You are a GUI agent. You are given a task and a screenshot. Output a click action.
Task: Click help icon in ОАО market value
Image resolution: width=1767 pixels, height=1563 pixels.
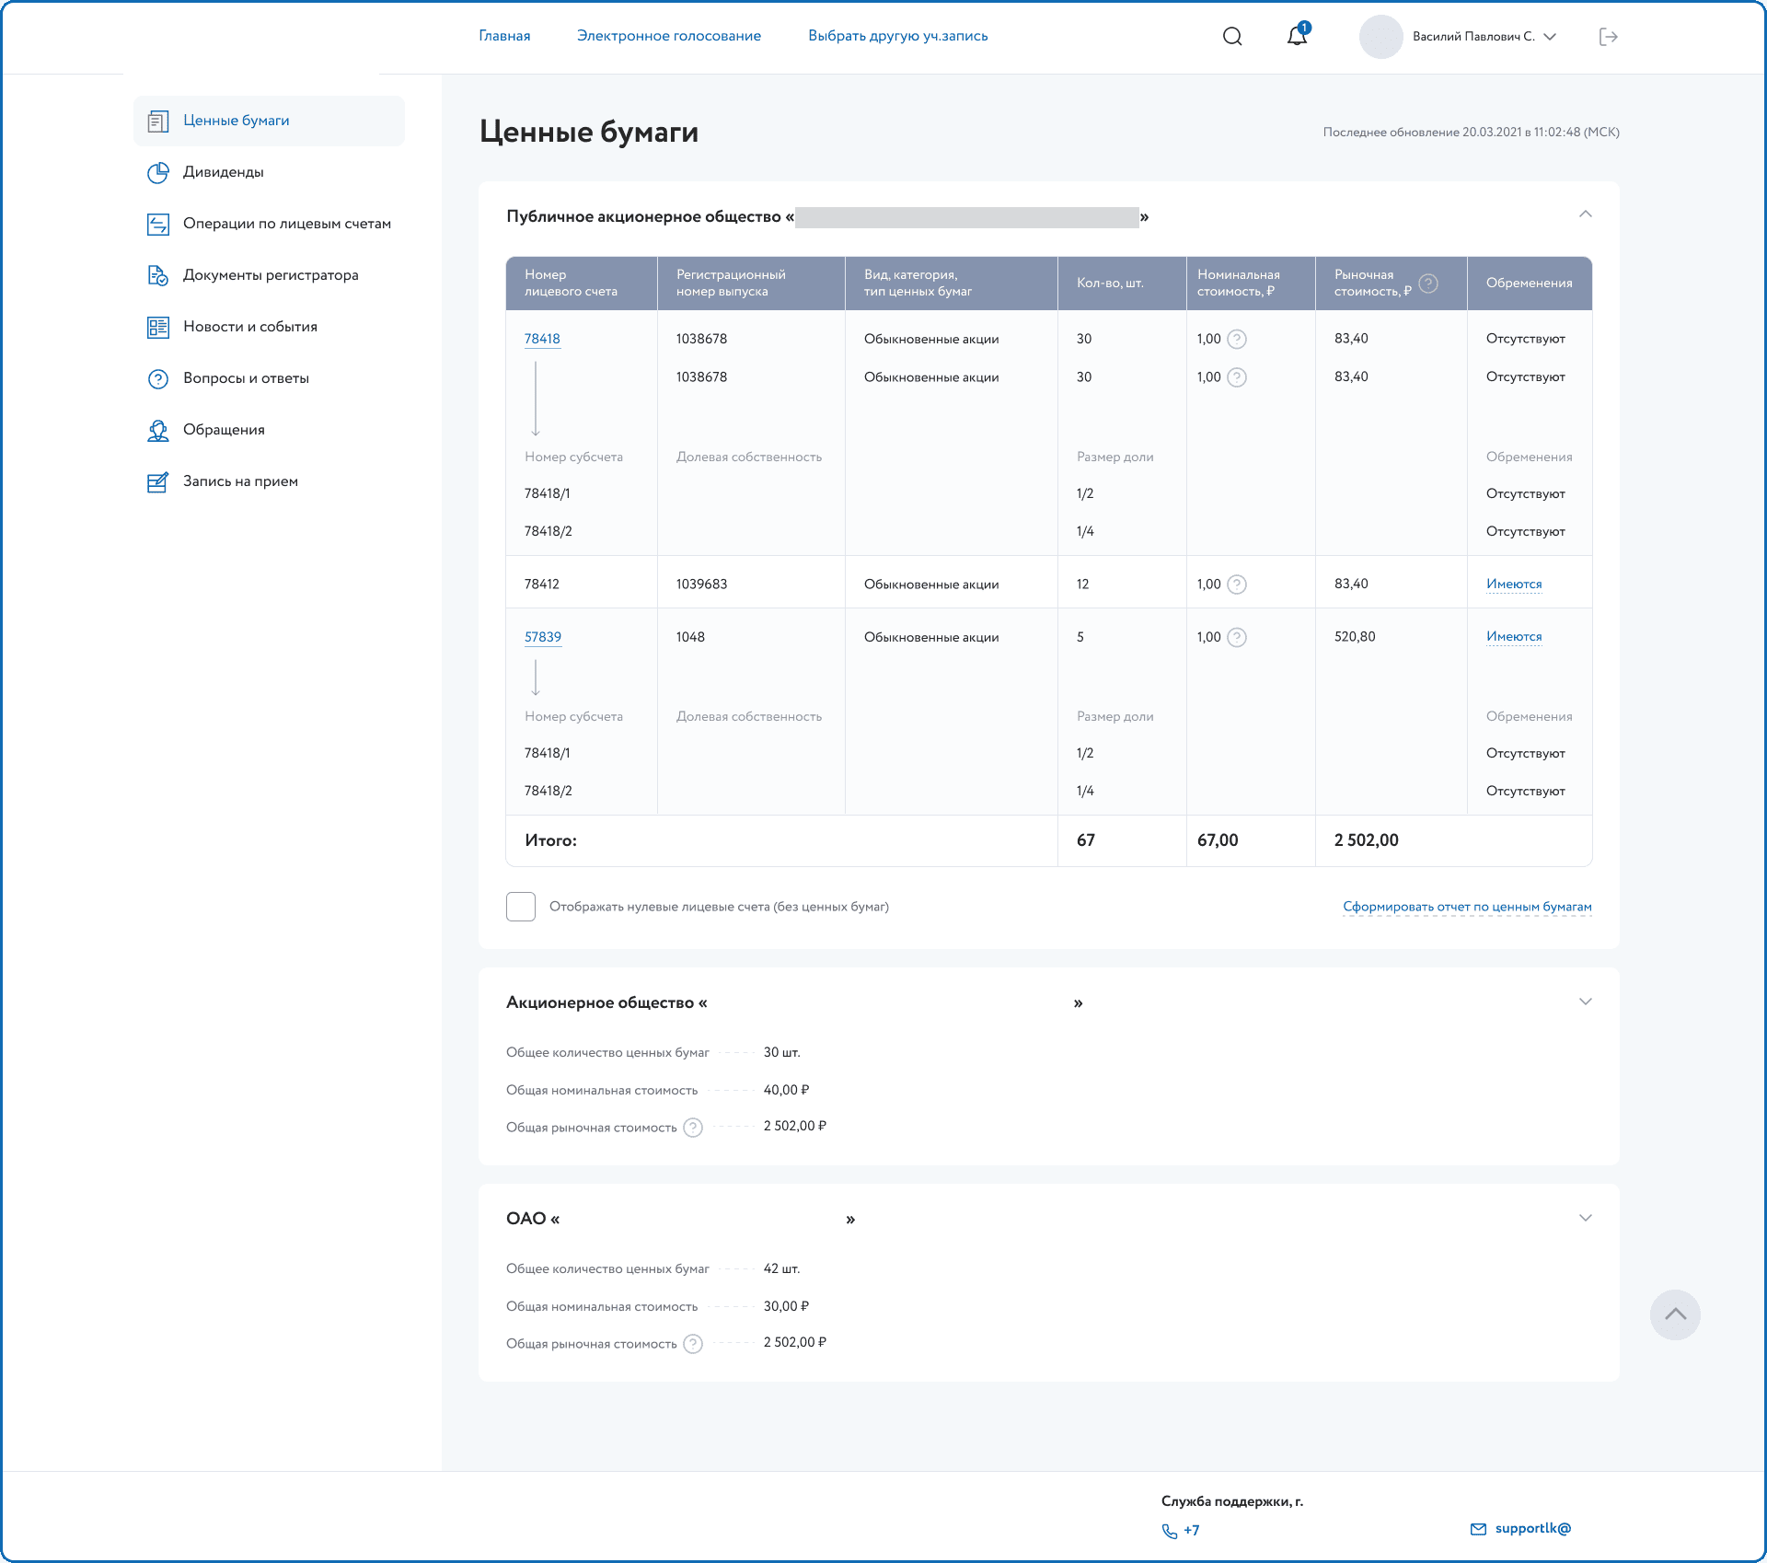(x=693, y=1344)
